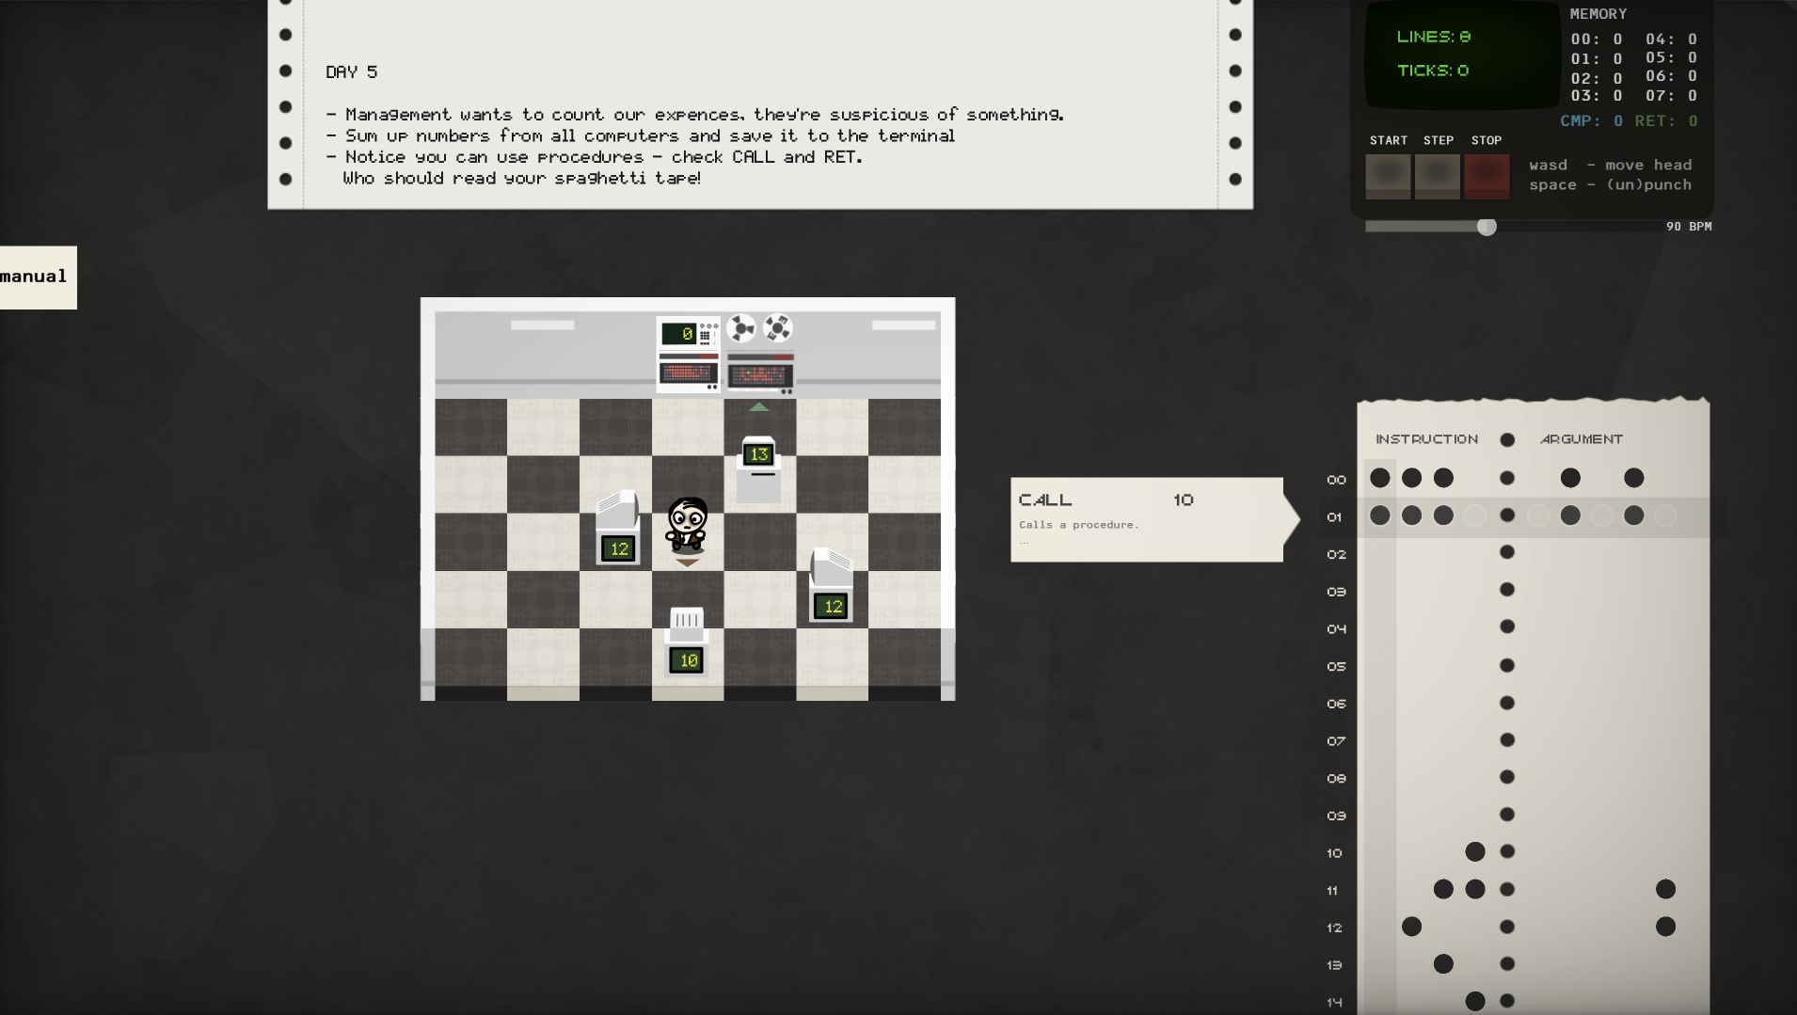Click memory cell 00 value

[x=1617, y=40]
